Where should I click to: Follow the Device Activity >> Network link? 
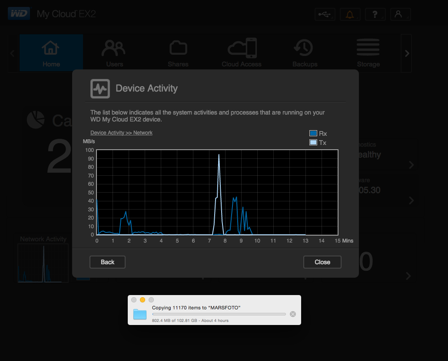click(121, 133)
